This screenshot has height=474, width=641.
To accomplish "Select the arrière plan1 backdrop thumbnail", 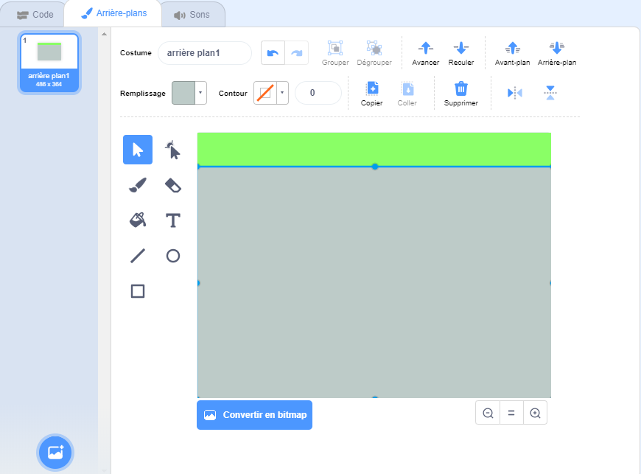I will click(49, 63).
